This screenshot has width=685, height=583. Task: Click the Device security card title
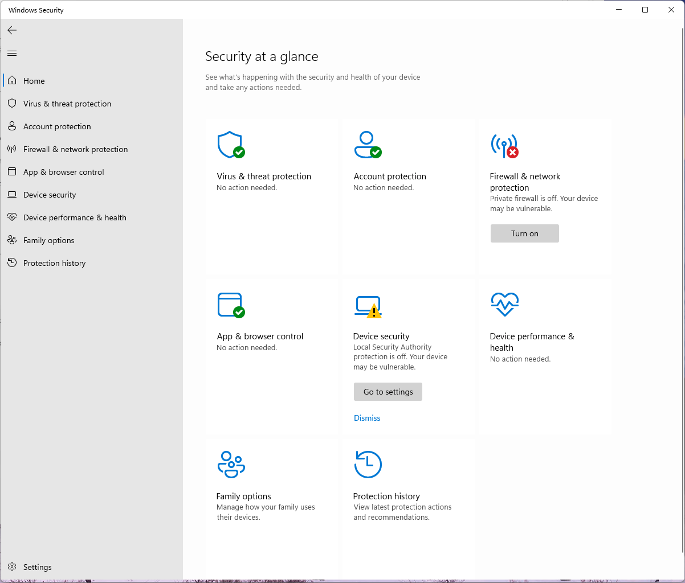tap(381, 336)
